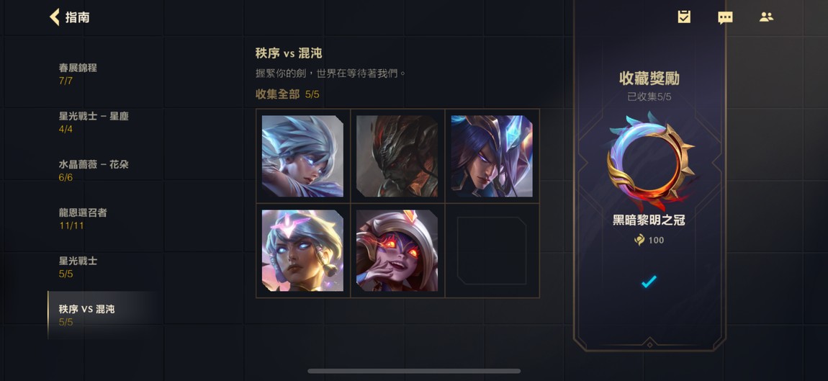Select the white-haired champion portrait

pos(302,156)
